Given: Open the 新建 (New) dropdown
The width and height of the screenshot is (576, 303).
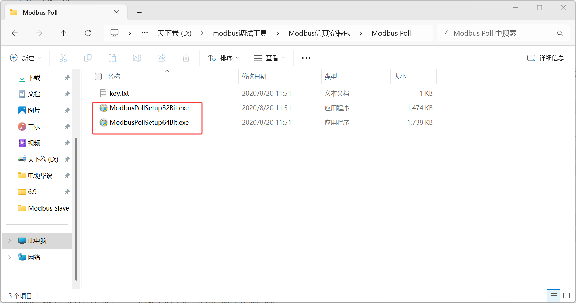Looking at the screenshot, I should coord(25,58).
